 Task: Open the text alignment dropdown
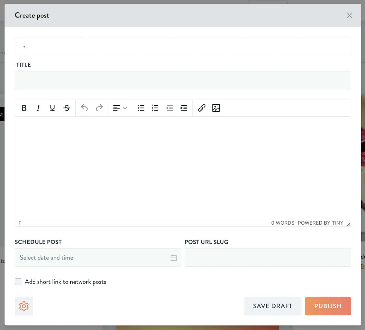[x=120, y=108]
